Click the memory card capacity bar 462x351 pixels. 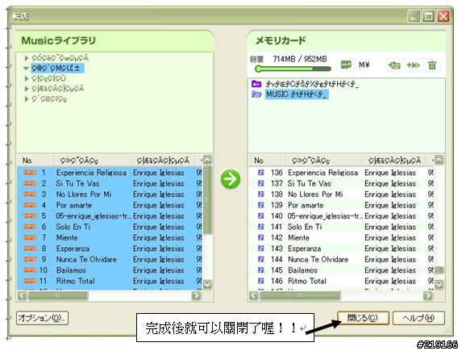pos(293,69)
